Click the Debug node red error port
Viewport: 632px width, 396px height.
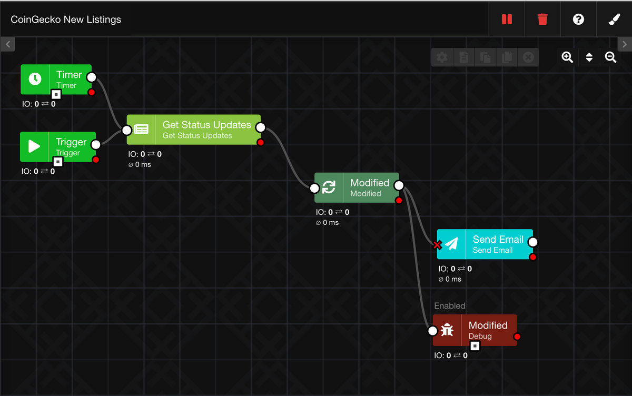(517, 336)
